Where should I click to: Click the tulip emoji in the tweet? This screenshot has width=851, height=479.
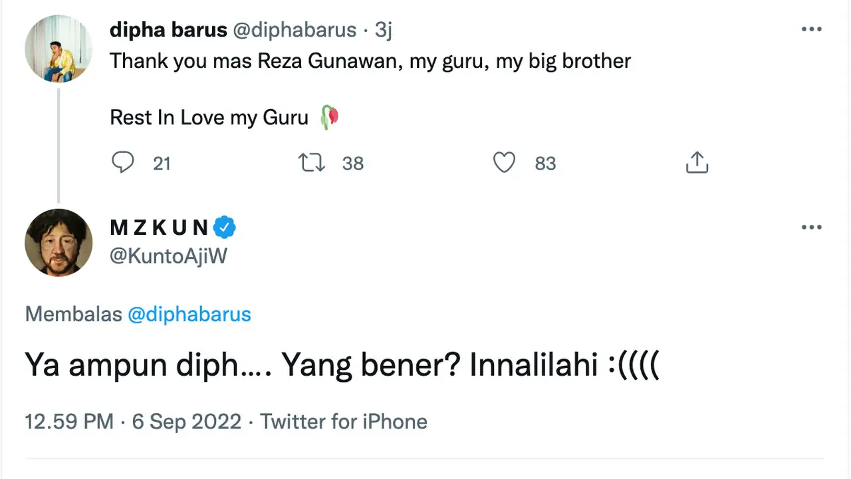(328, 116)
